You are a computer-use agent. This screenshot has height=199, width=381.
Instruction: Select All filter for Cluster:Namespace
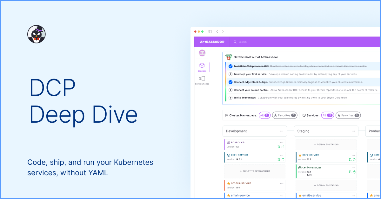265,115
